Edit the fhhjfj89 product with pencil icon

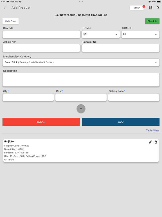[150, 142]
